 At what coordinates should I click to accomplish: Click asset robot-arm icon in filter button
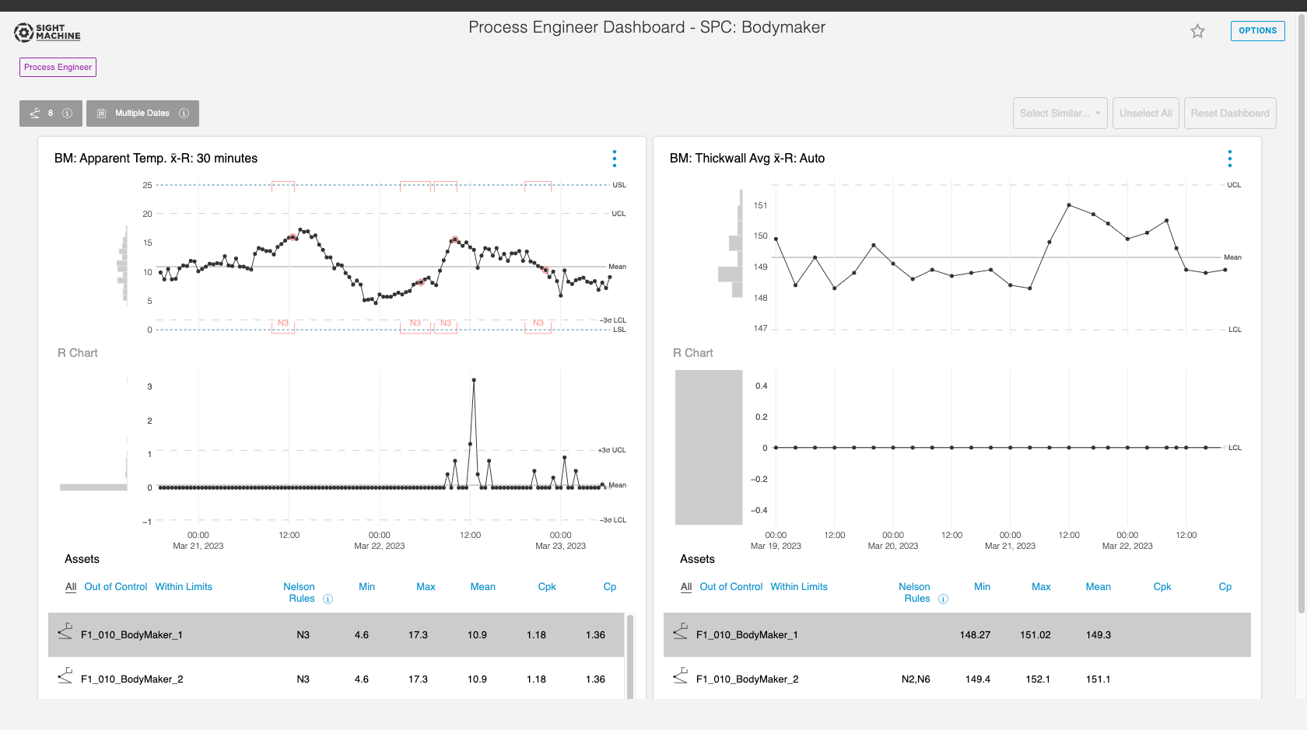[35, 114]
